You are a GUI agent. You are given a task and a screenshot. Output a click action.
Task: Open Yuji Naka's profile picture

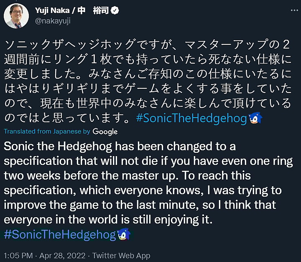tap(16, 16)
